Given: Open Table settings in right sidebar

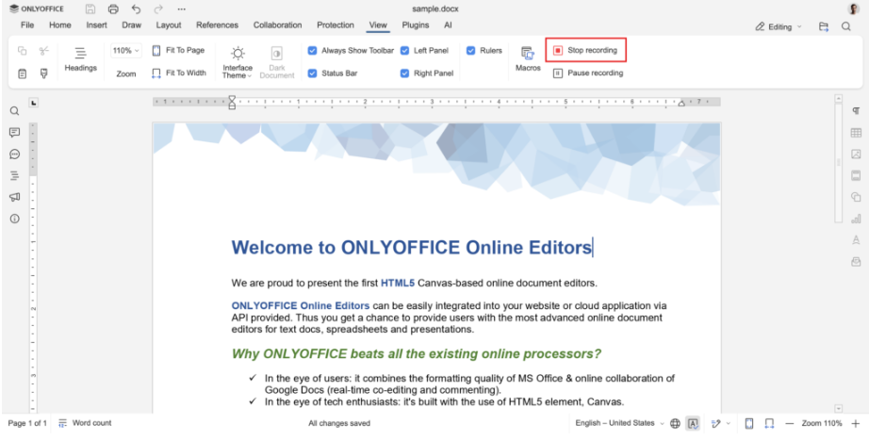Looking at the screenshot, I should [x=856, y=133].
